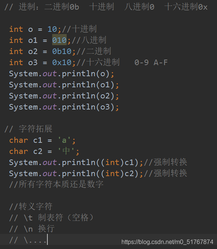217x249 pixels.
Task: Click the variable name o1 in its declaration
Action: [33, 40]
